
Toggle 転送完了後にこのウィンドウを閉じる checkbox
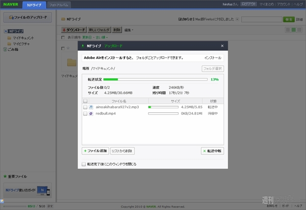pyautogui.click(x=84, y=164)
